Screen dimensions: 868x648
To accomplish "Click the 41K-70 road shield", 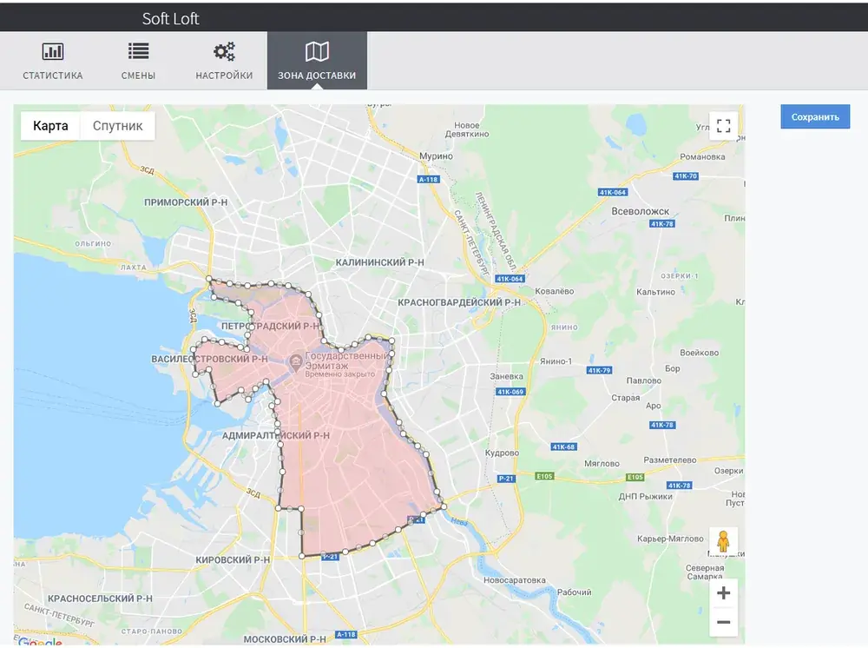I will coord(686,176).
